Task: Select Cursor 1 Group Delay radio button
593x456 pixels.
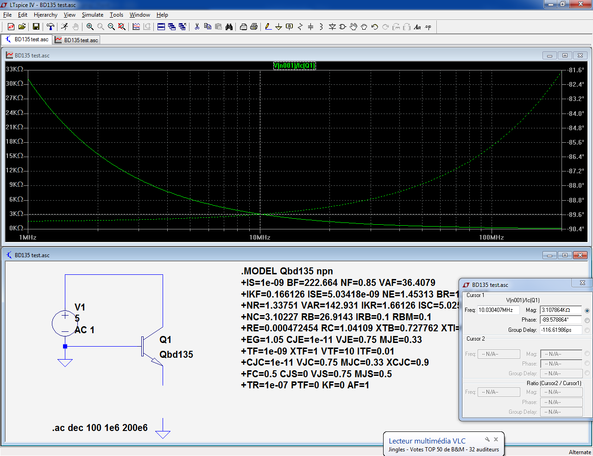Action: (x=587, y=330)
